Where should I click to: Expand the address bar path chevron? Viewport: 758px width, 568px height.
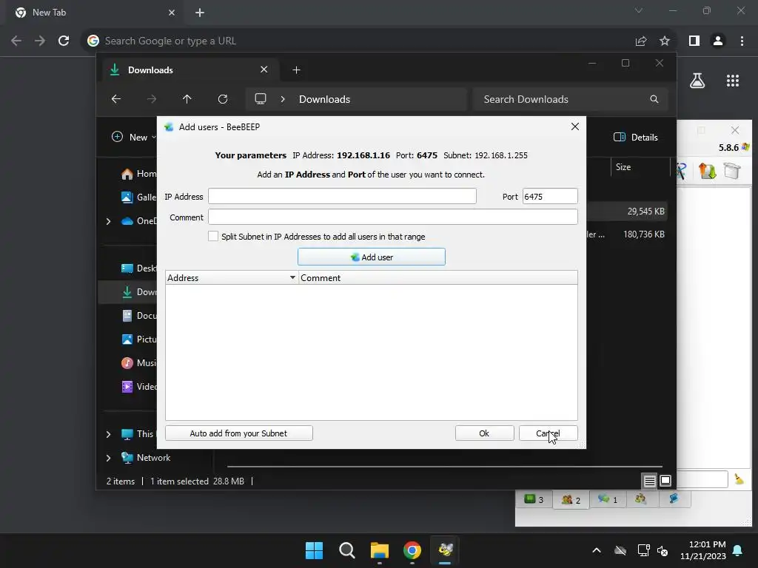[283, 99]
